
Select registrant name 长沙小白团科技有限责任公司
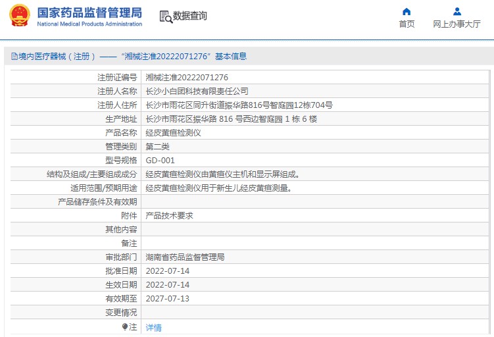197,91
